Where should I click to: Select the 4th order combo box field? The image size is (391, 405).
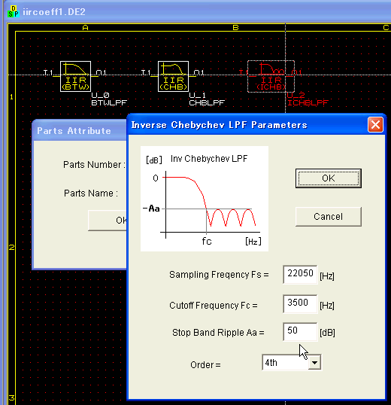292,363
